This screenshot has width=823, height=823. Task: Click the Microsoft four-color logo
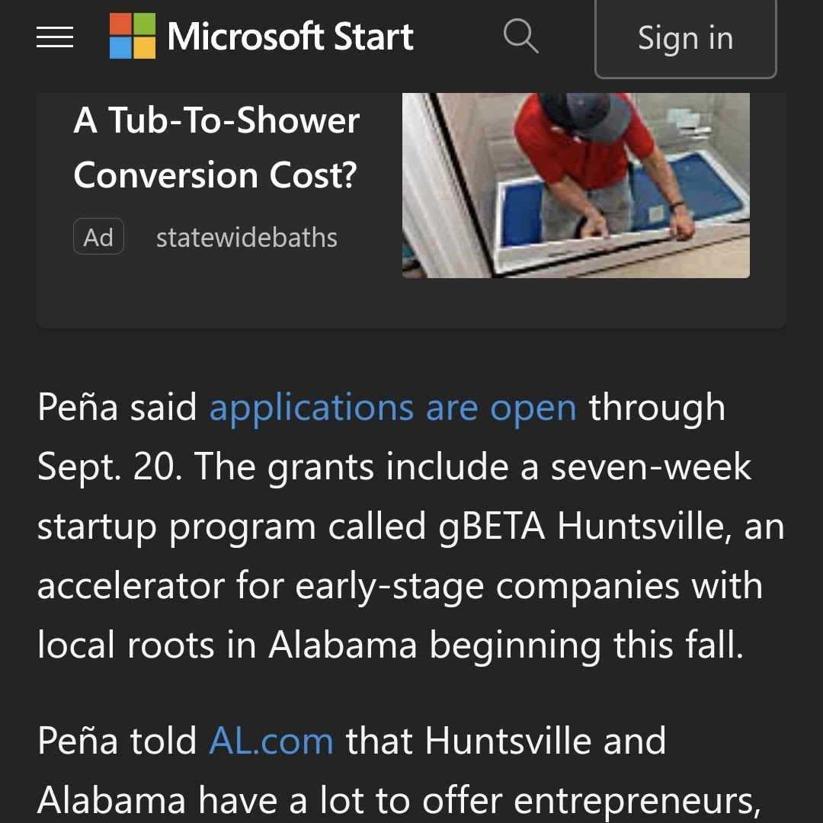(132, 36)
